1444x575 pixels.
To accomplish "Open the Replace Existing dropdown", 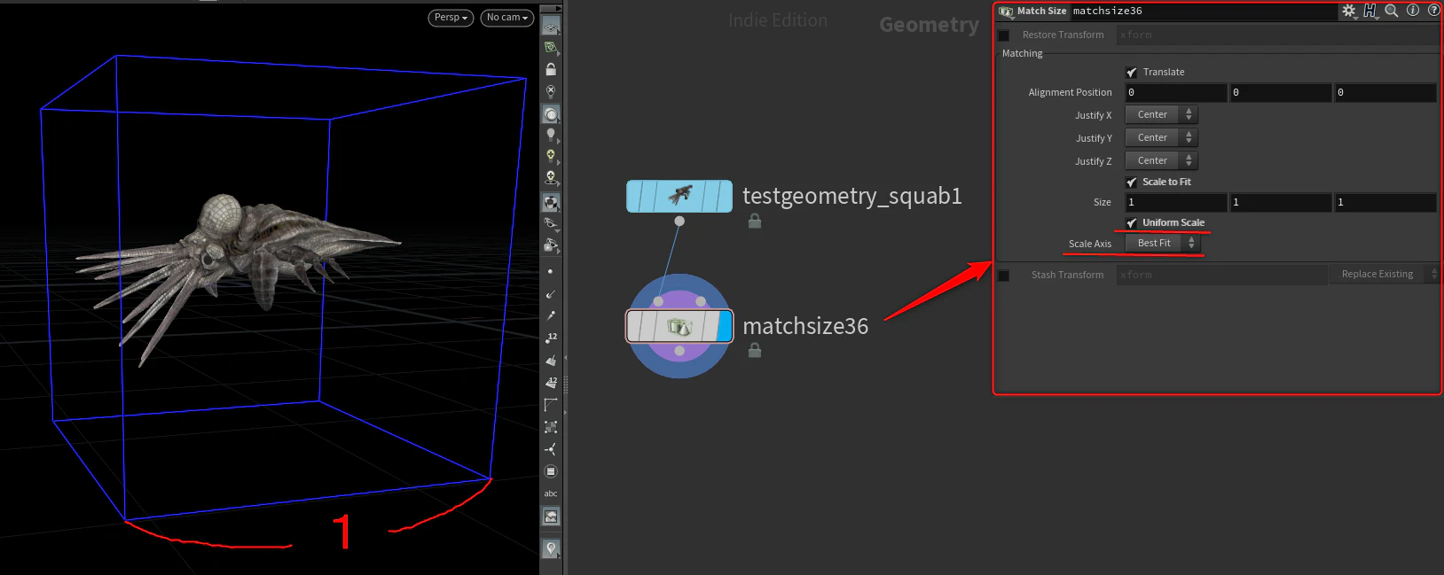I will [x=1384, y=275].
